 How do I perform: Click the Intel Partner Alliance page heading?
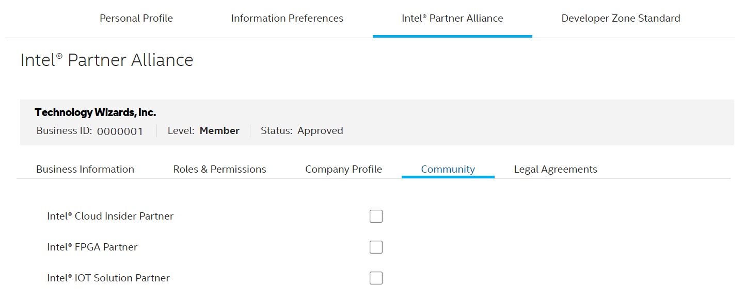pos(107,60)
